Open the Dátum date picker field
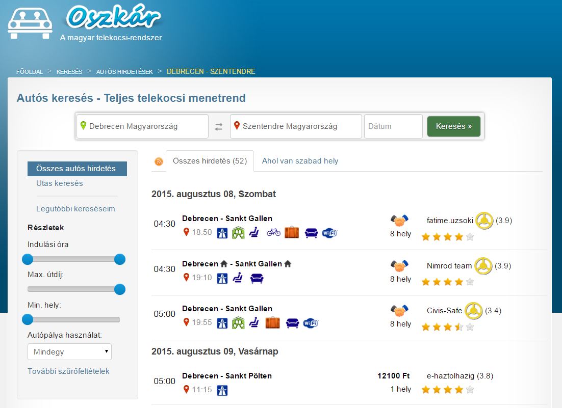 click(x=393, y=126)
